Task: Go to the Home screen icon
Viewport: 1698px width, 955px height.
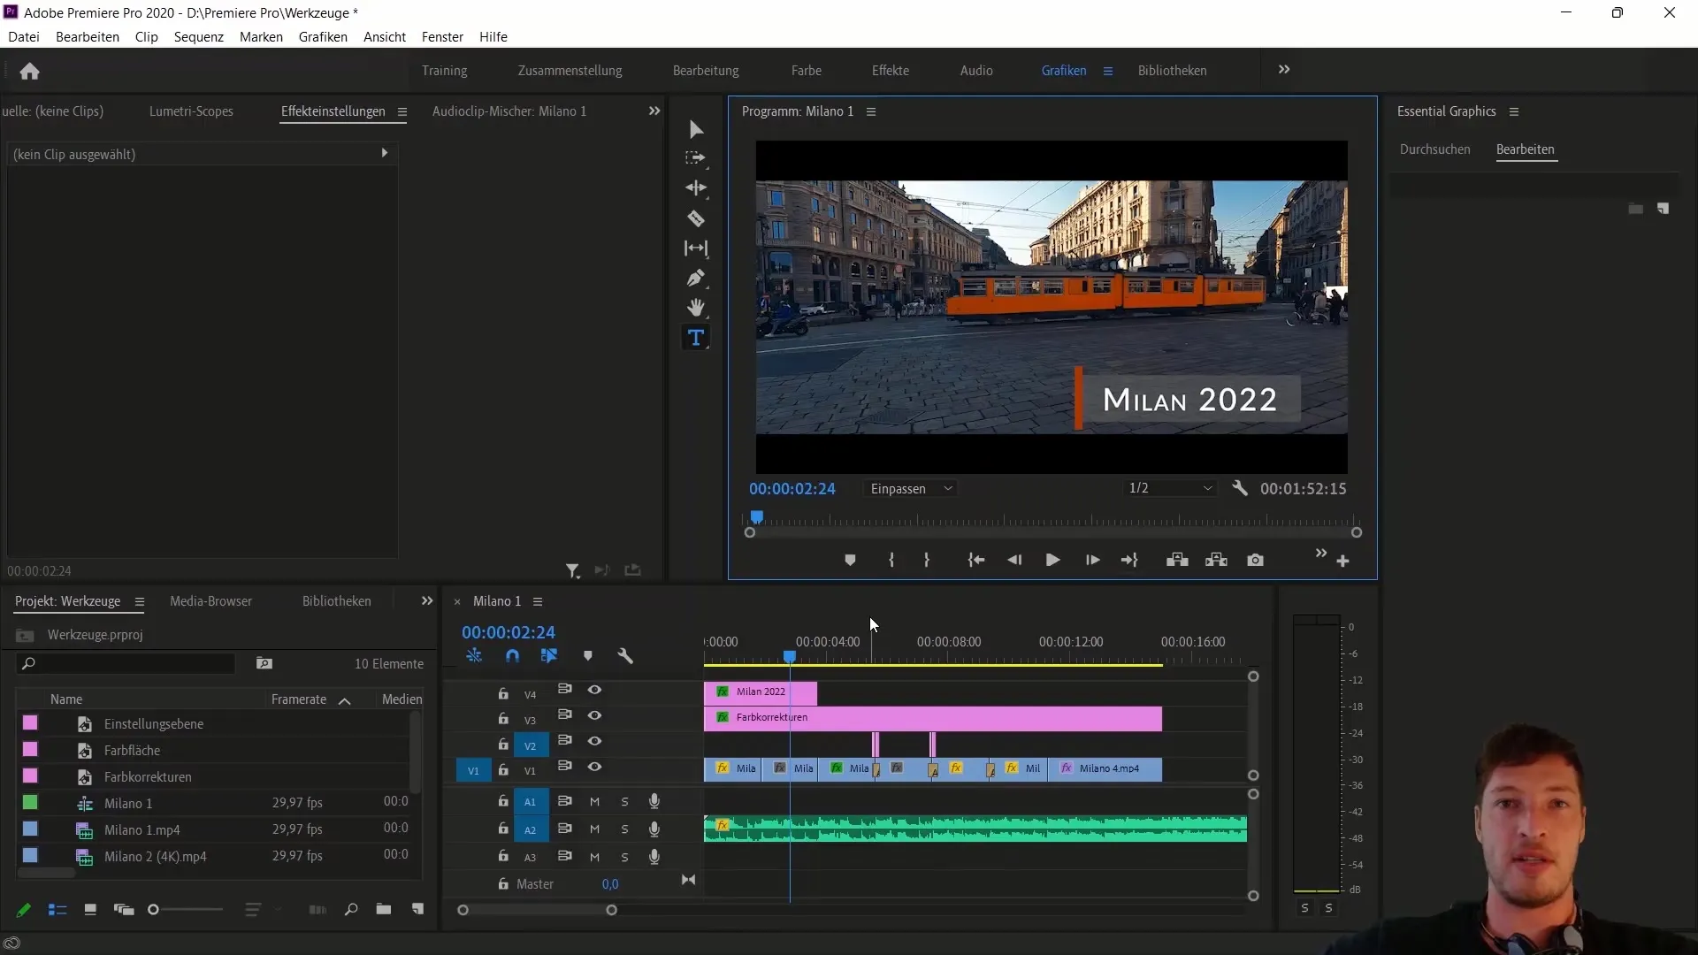Action: point(29,71)
